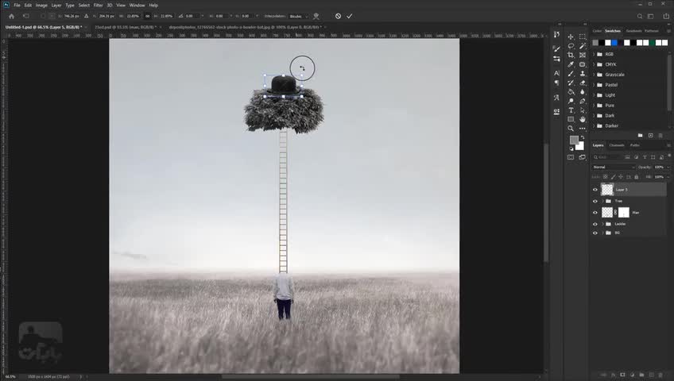The height and width of the screenshot is (381, 674).
Task: Switch to the Color panel tab
Action: click(x=597, y=31)
